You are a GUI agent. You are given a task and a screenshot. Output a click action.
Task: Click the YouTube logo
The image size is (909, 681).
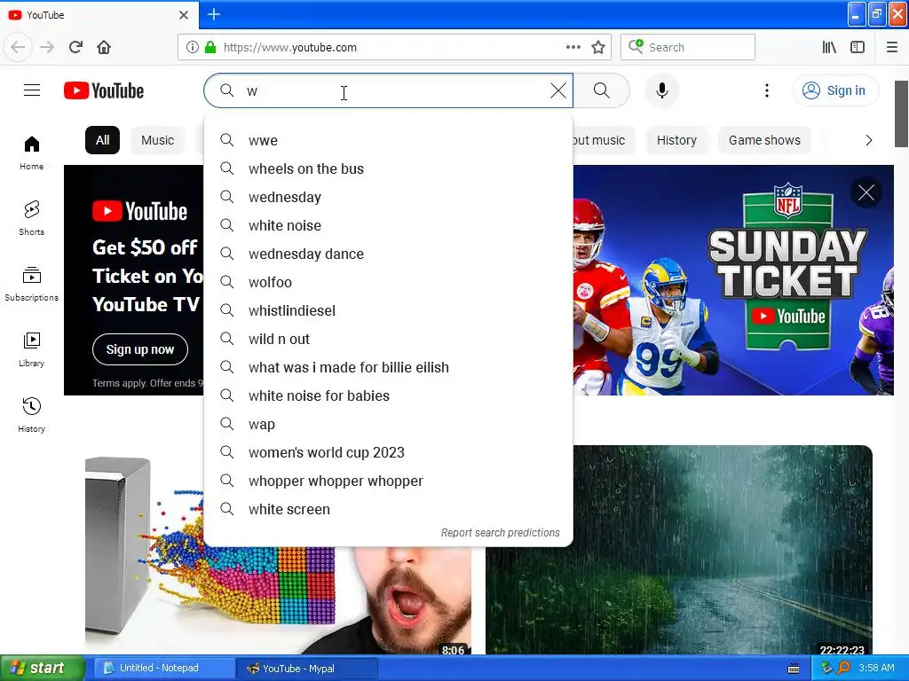point(104,90)
